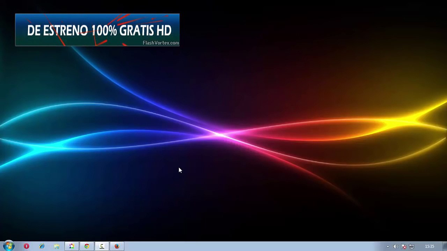Open Windows Explorer folder icon

click(57, 246)
